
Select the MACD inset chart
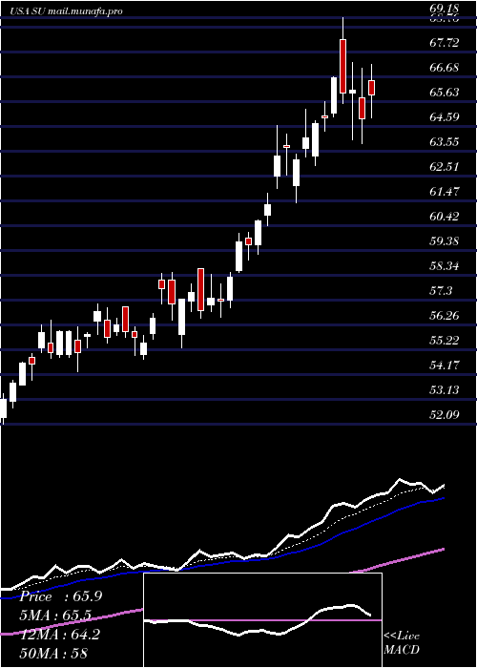pyautogui.click(x=262, y=620)
